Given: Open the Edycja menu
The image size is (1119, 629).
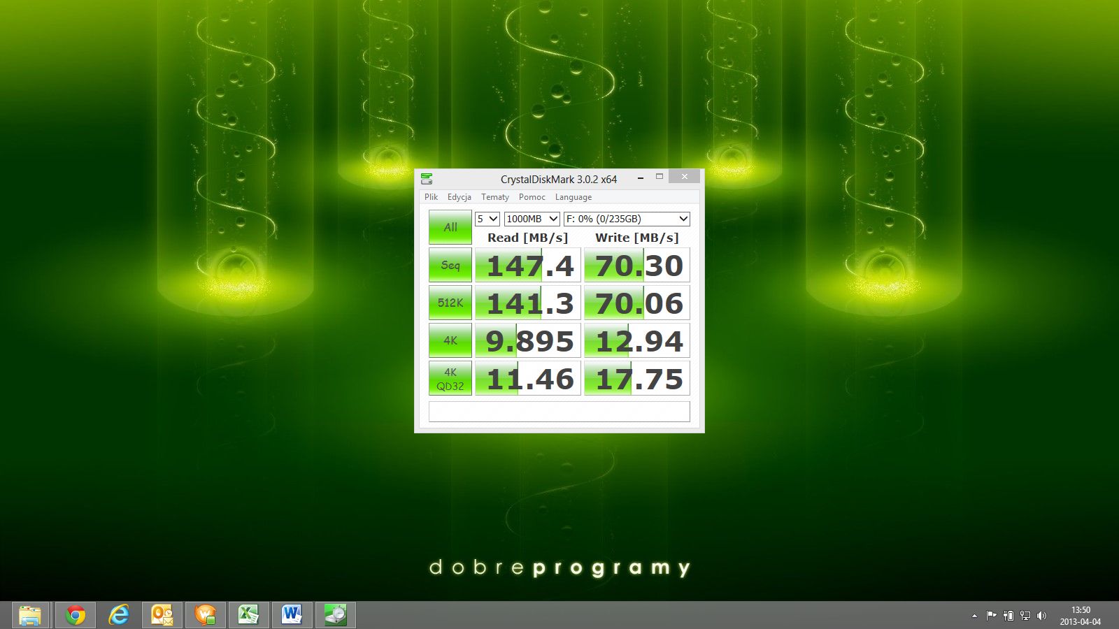Looking at the screenshot, I should (x=459, y=197).
